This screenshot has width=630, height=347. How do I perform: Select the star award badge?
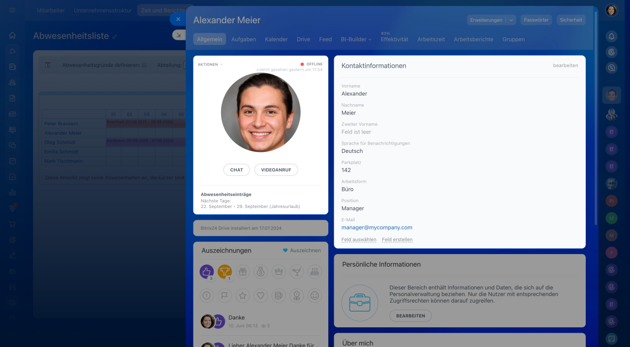pyautogui.click(x=243, y=295)
